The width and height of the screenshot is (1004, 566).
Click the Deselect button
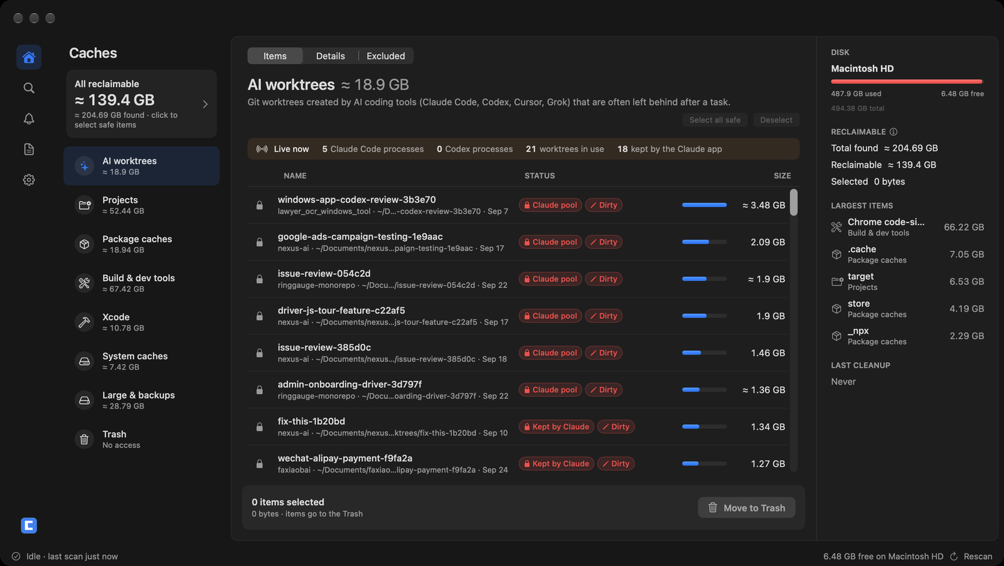point(776,120)
